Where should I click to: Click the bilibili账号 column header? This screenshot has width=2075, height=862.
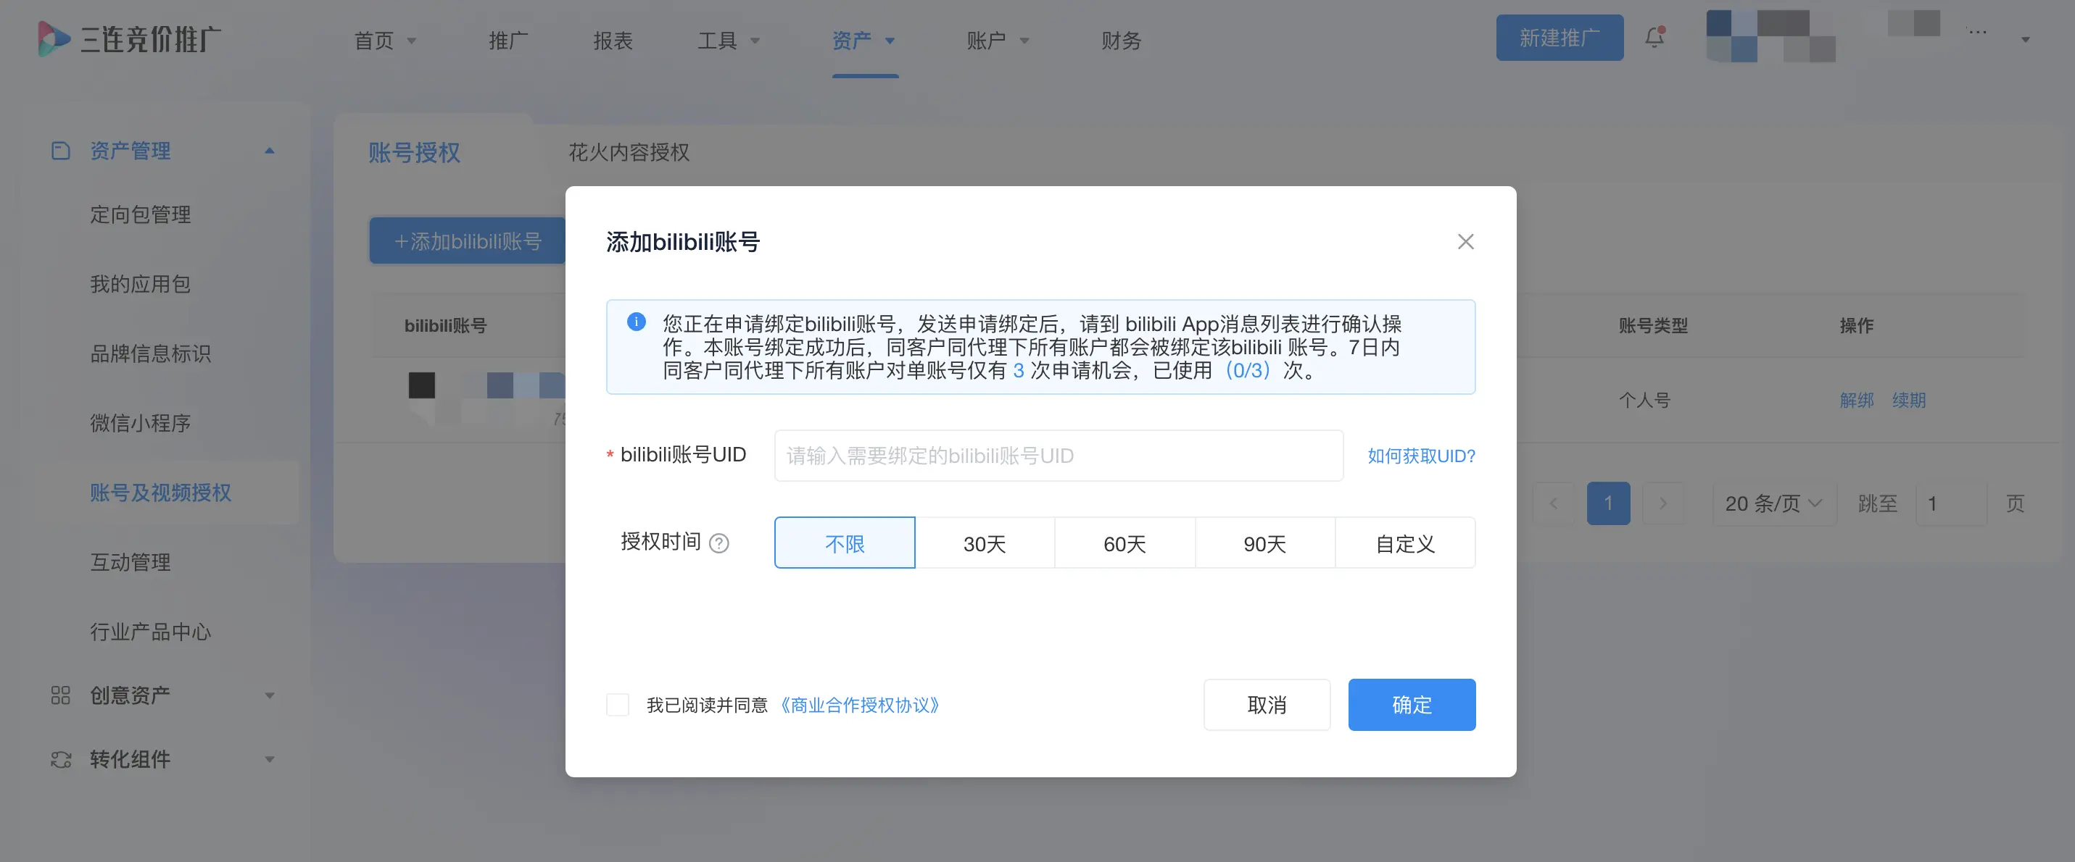tap(445, 325)
